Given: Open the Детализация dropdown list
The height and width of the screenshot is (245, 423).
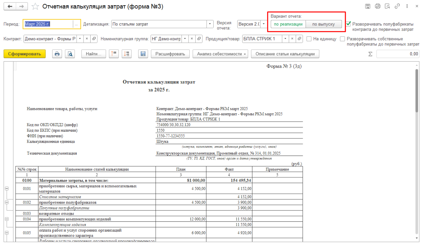Looking at the screenshot, I should click(x=210, y=24).
